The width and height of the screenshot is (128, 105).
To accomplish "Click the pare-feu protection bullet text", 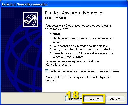I will 80,46.
